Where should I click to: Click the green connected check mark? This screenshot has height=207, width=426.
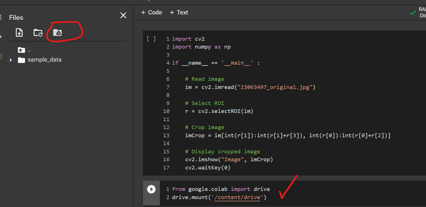413,13
